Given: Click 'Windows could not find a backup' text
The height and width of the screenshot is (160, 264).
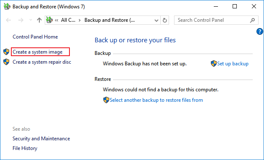Looking at the screenshot, I should pyautogui.click(x=161, y=90).
